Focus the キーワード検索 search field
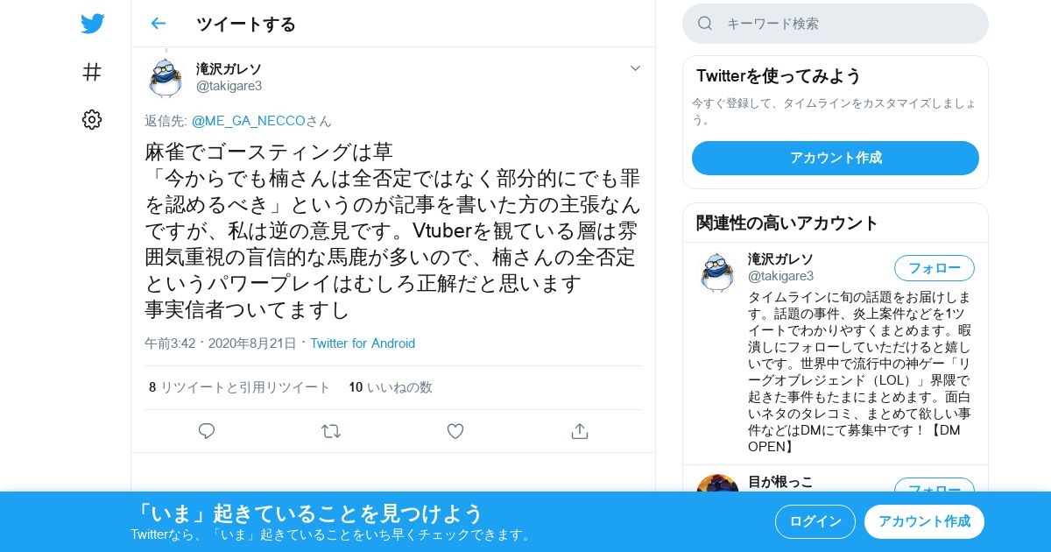 pos(836,24)
